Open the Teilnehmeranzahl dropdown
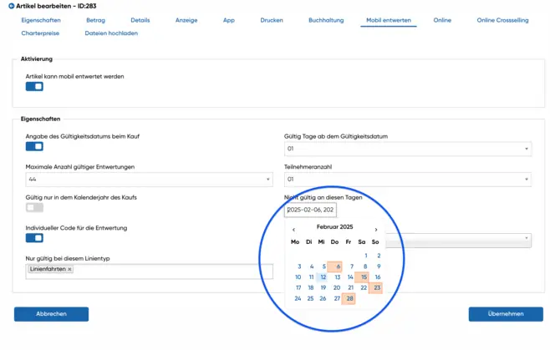This screenshot has width=560, height=350. point(408,180)
